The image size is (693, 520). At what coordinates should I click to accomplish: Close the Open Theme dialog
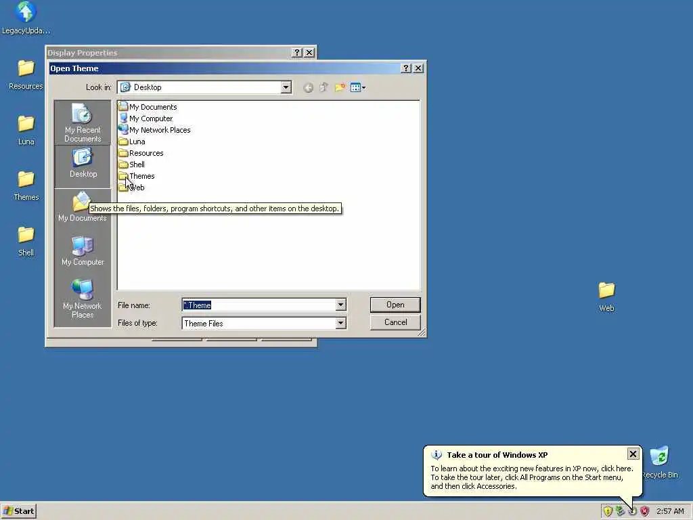tap(418, 68)
